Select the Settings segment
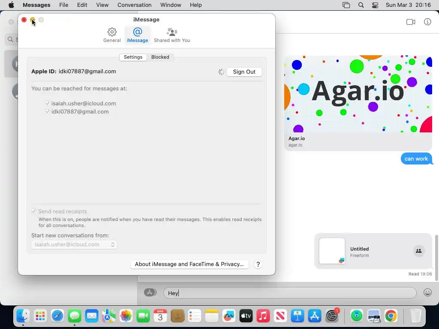439x329 pixels. [133, 57]
